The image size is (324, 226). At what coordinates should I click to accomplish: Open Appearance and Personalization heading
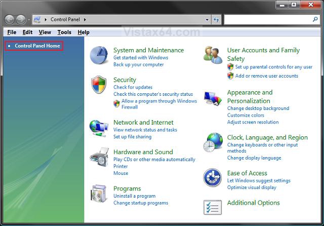click(250, 97)
